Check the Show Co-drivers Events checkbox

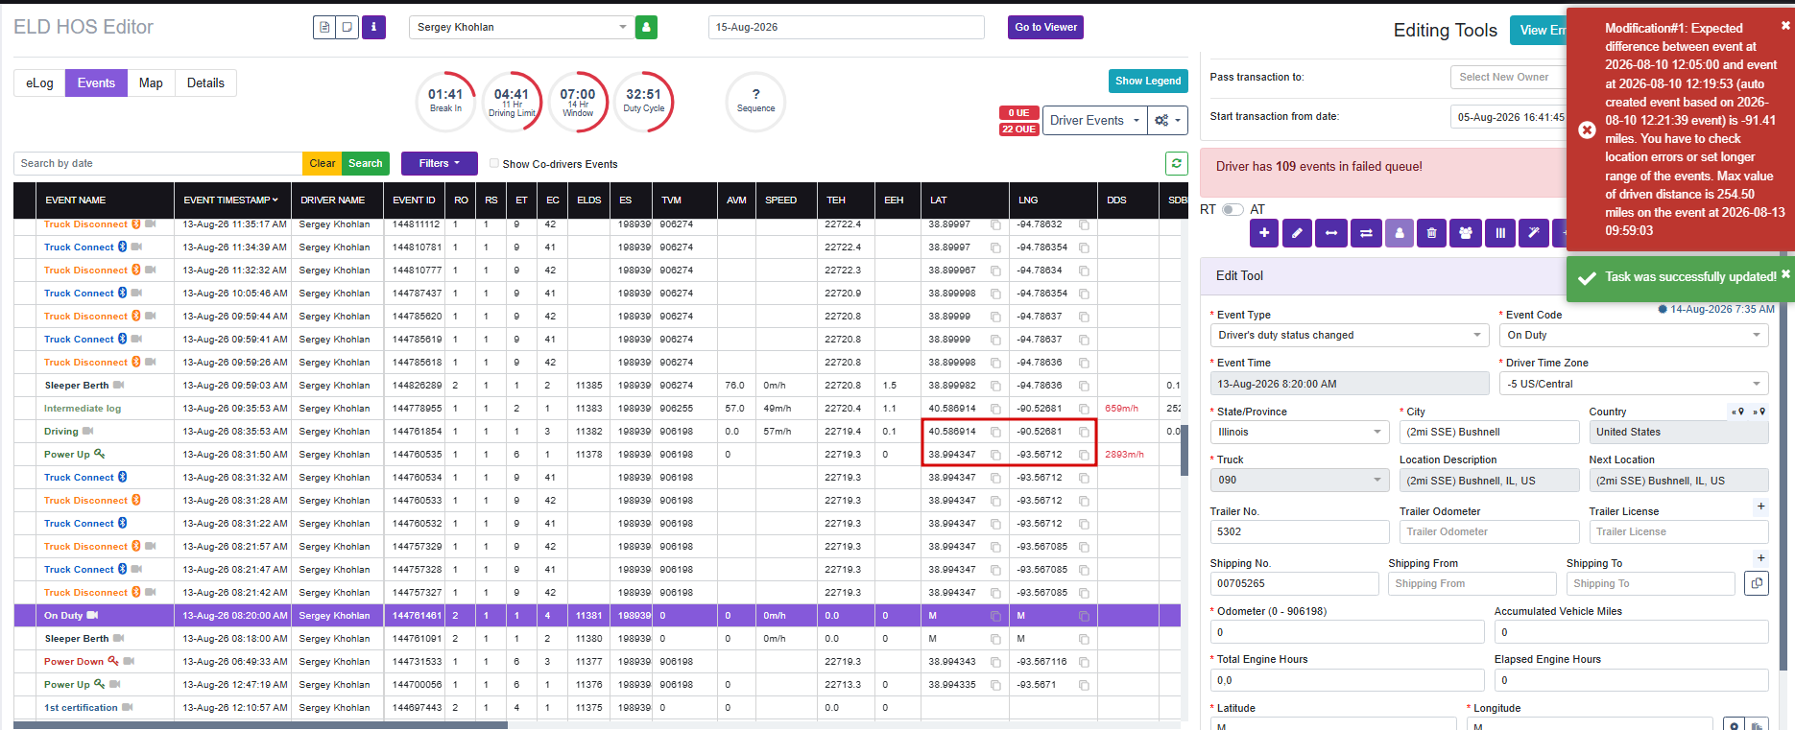(494, 163)
